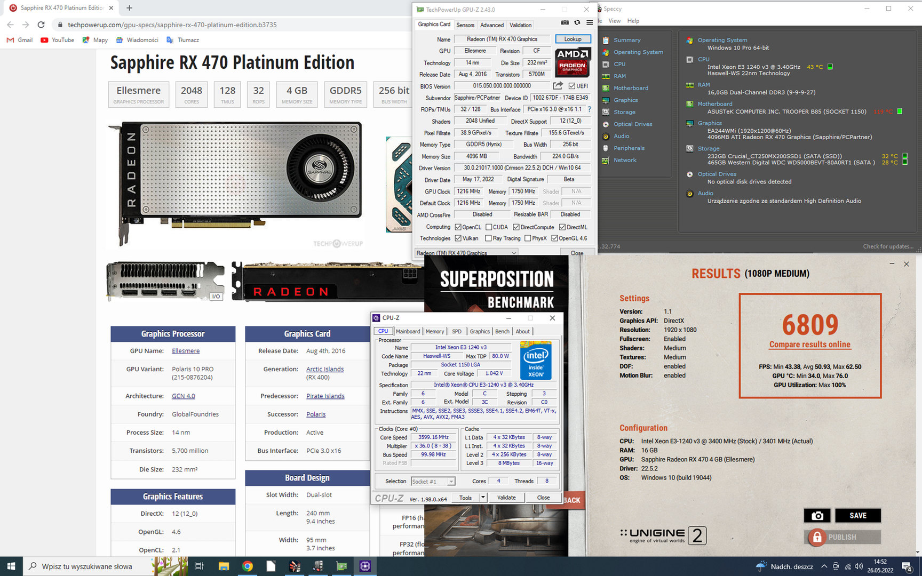Open the Windows Start menu
922x576 pixels.
point(11,566)
